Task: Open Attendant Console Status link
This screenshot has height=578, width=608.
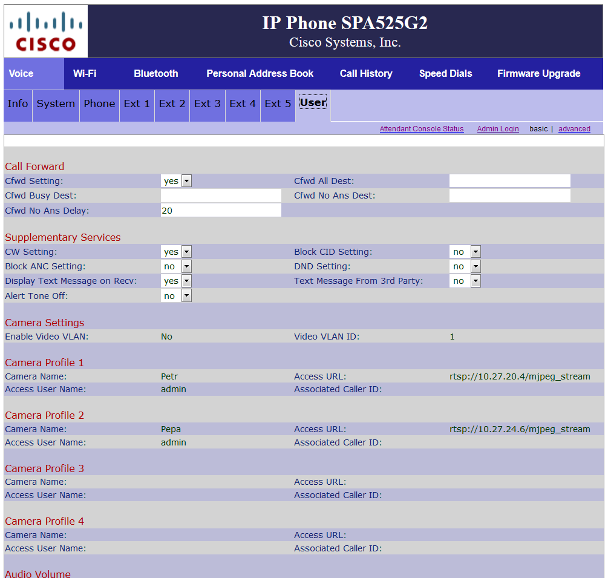Action: point(421,129)
